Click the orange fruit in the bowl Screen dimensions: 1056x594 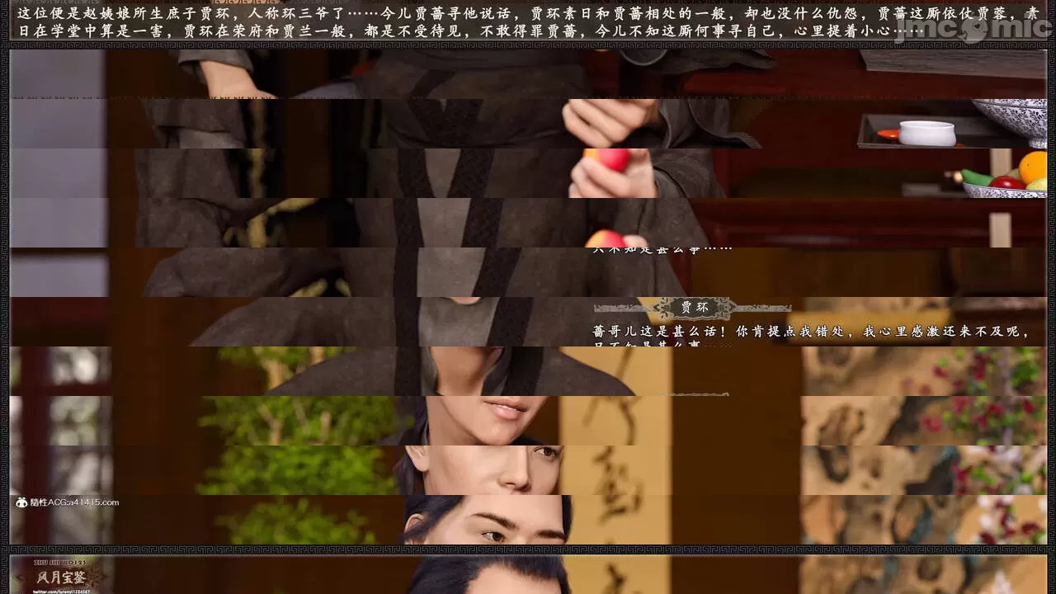tap(1033, 166)
